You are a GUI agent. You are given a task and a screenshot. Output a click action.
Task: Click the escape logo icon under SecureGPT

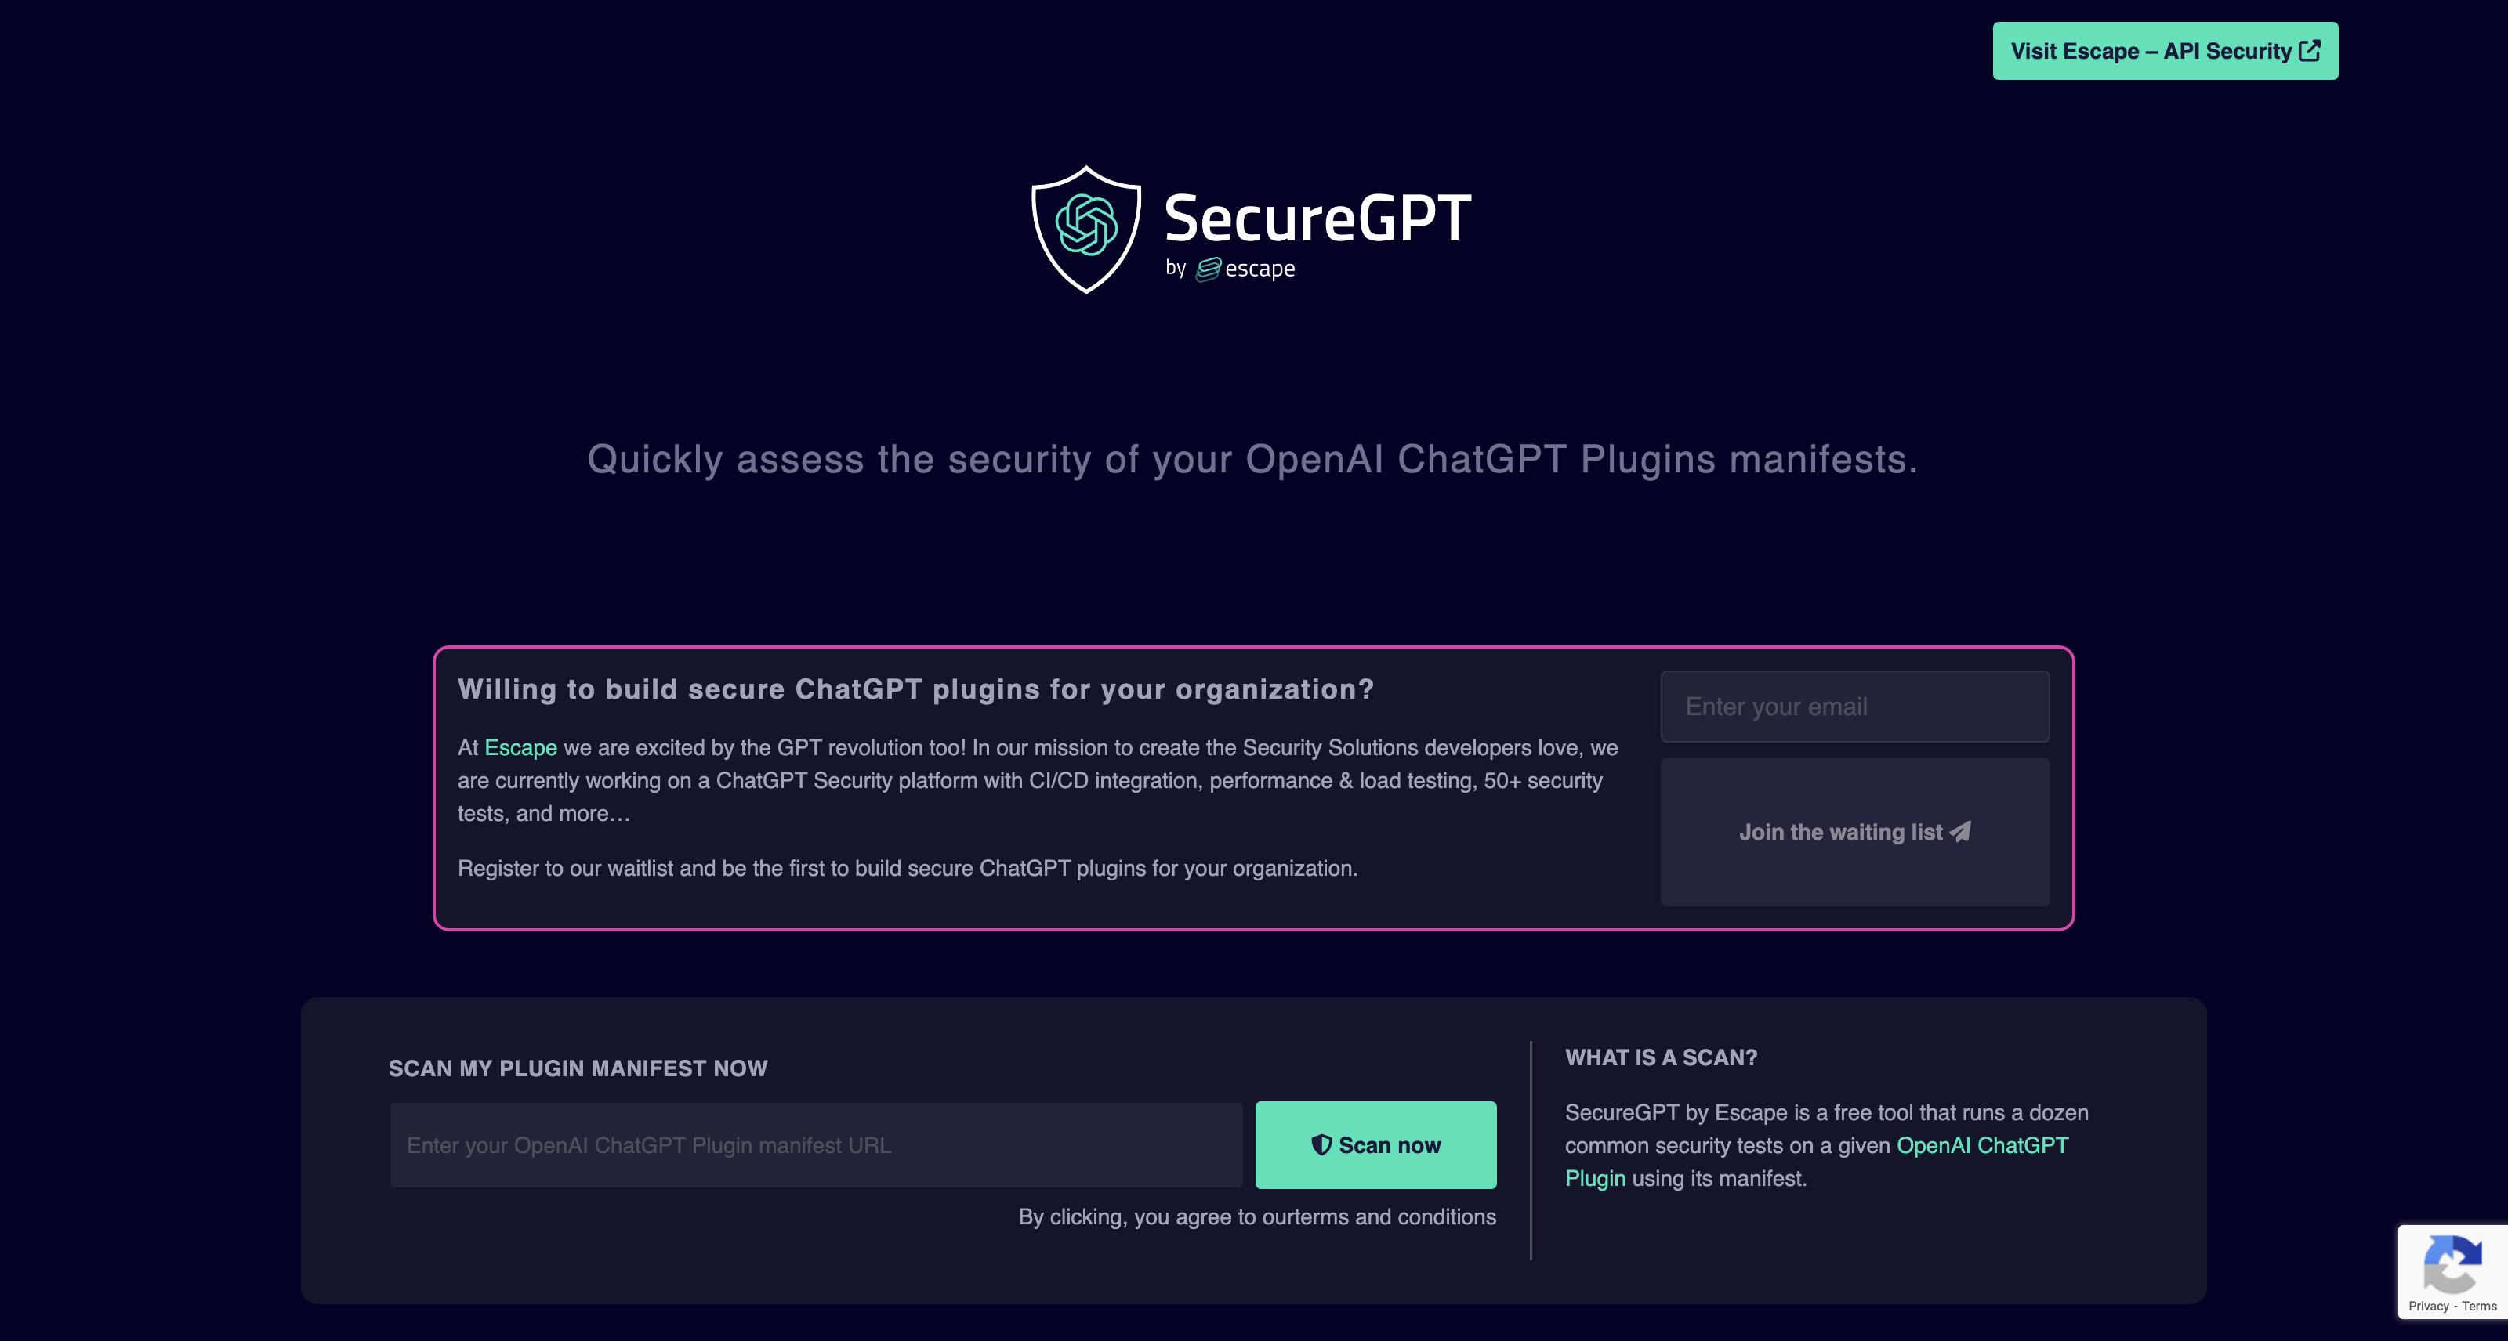point(1209,269)
